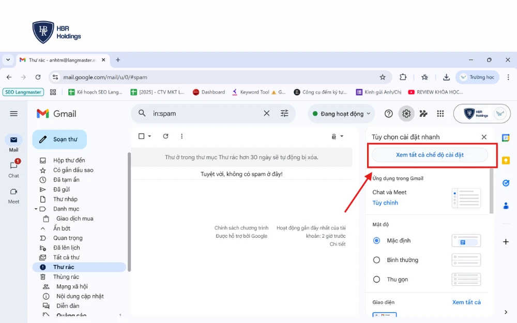Reload the browser page

(x=38, y=77)
